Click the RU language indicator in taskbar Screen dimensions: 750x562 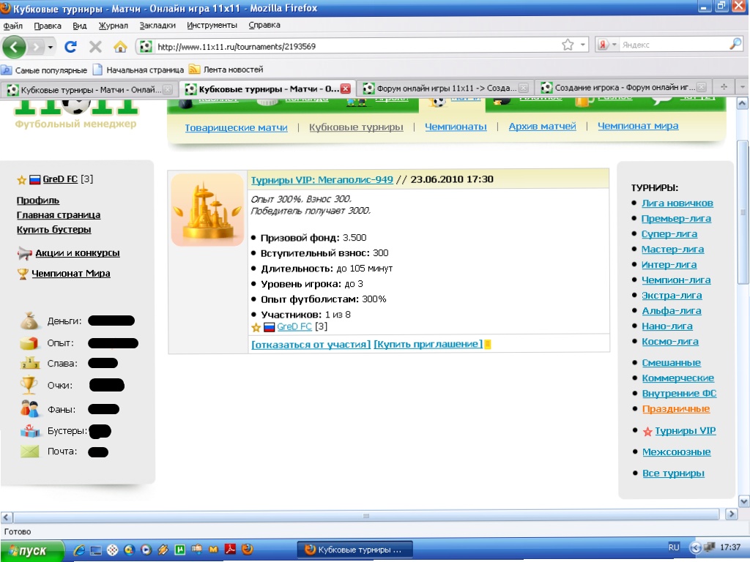674,547
